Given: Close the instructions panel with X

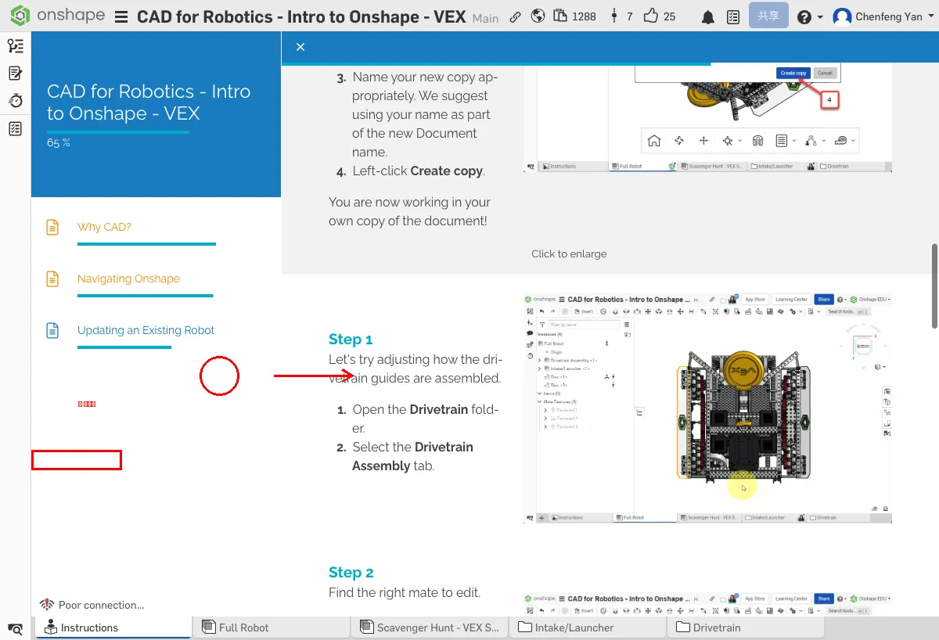Looking at the screenshot, I should 300,47.
